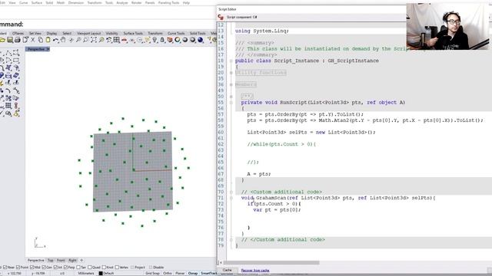Collapse the Script_Instance class at line 18
The image size is (492, 276).
pyautogui.click(x=231, y=61)
